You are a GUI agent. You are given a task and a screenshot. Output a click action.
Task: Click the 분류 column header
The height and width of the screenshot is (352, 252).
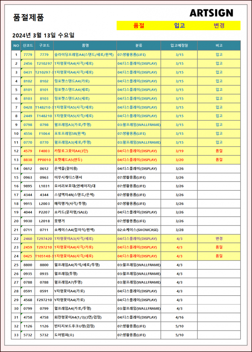tap(139, 45)
